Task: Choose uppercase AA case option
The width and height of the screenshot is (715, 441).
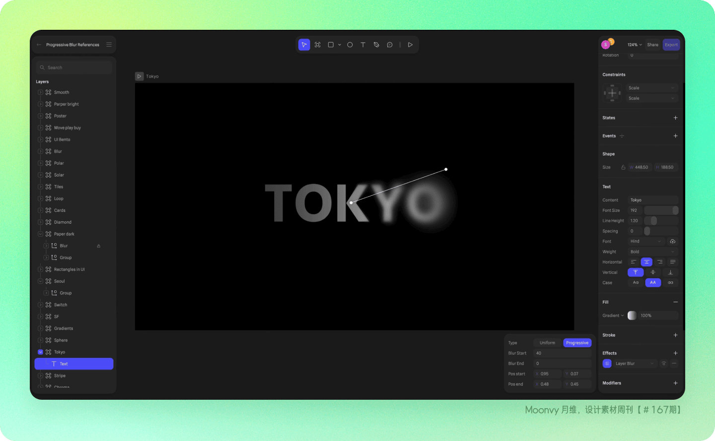Action: [653, 282]
